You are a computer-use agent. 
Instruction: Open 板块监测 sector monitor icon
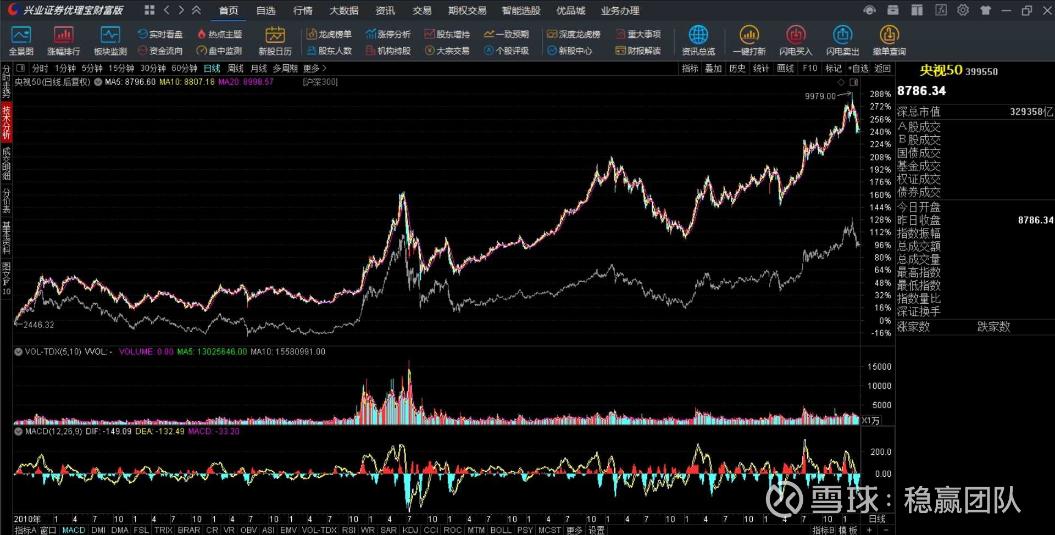[110, 41]
